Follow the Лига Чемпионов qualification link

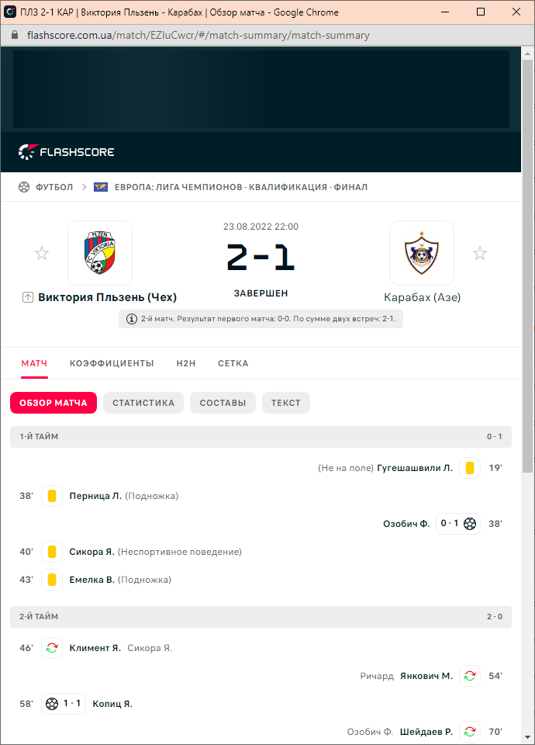[x=241, y=187]
